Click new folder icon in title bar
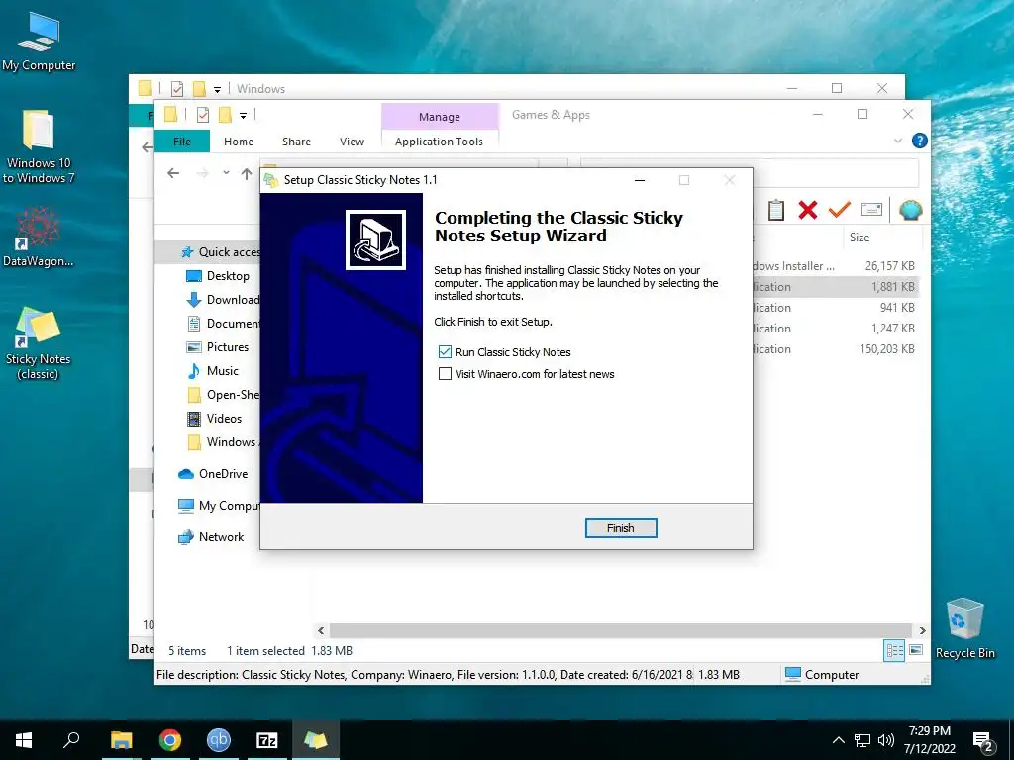Image resolution: width=1014 pixels, height=760 pixels. [225, 115]
